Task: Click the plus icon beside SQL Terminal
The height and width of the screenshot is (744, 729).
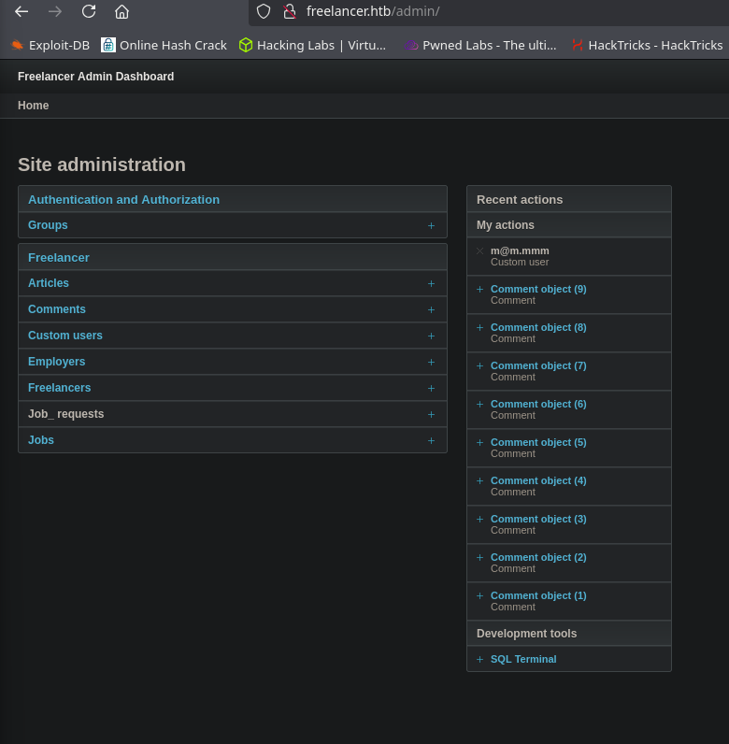Action: [479, 660]
